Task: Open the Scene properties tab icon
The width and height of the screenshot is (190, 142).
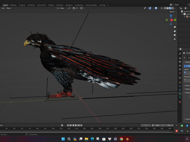Action: [180, 69]
